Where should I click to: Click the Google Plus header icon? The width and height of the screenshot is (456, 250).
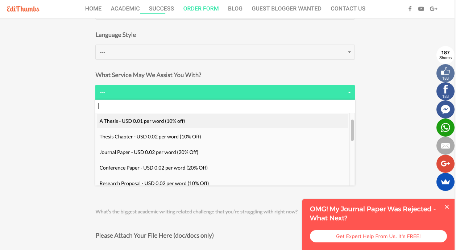pyautogui.click(x=434, y=9)
